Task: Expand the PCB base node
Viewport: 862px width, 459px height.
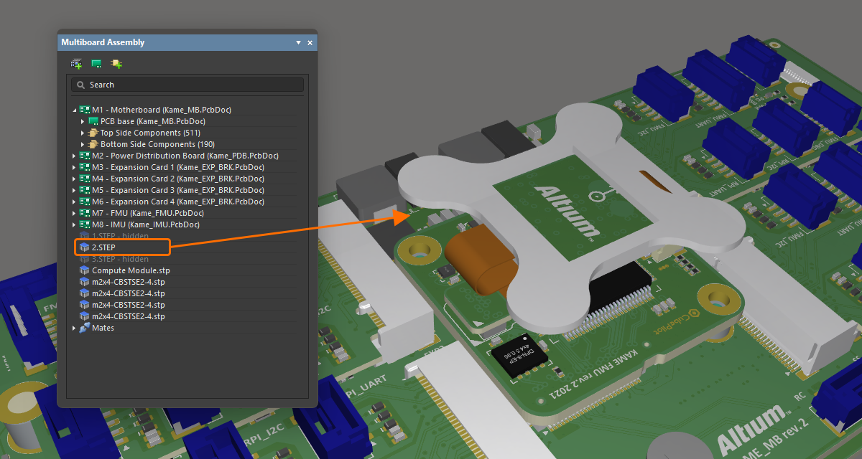Action: coord(83,121)
